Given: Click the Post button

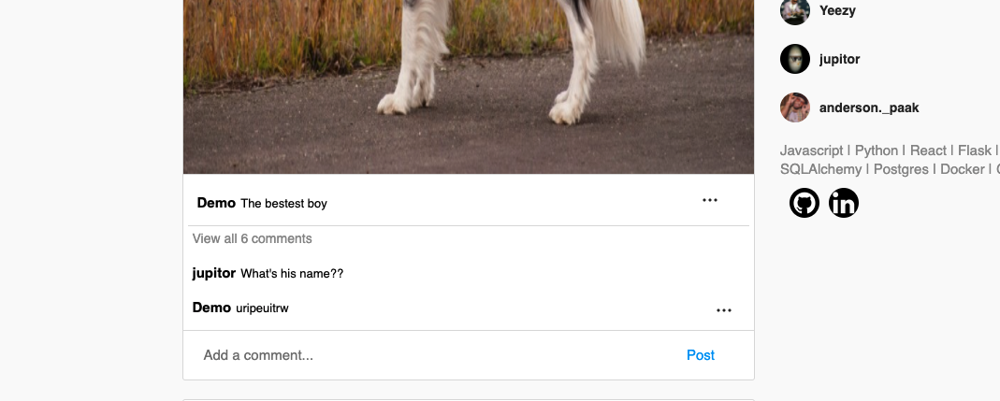Looking at the screenshot, I should 701,355.
